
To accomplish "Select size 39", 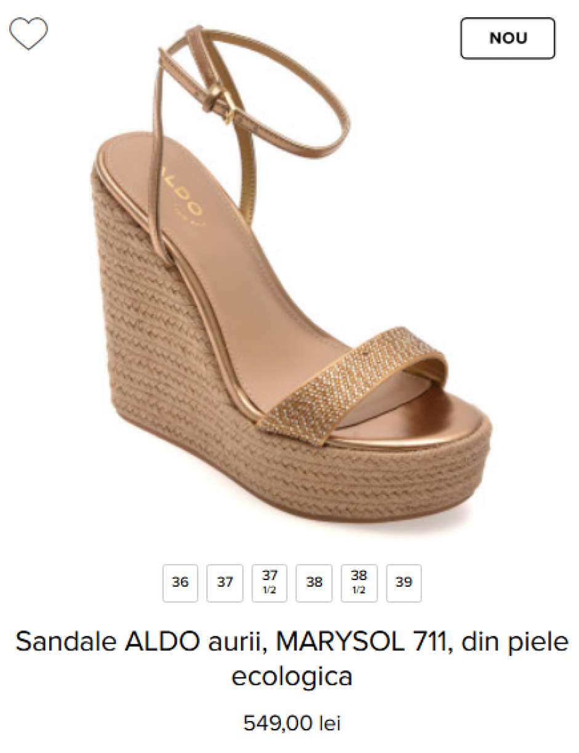I will (x=404, y=582).
